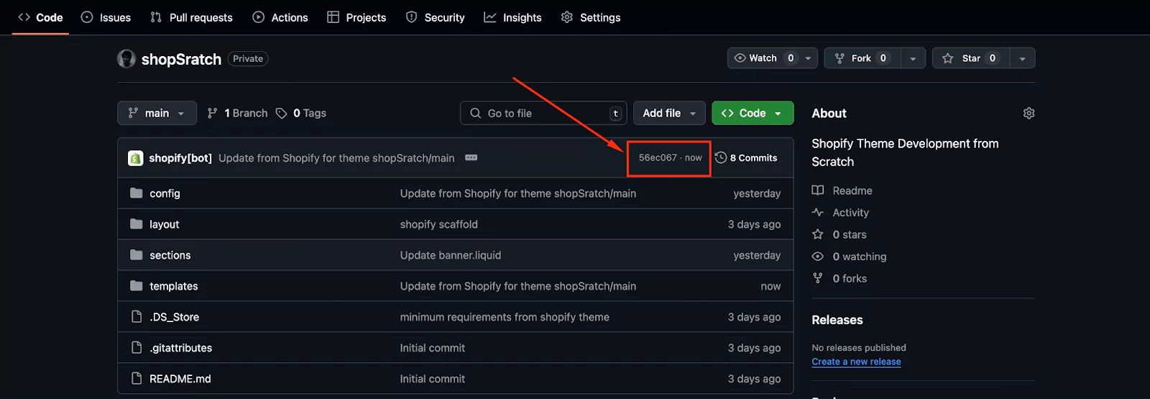Open the Projects tab

[x=356, y=17]
